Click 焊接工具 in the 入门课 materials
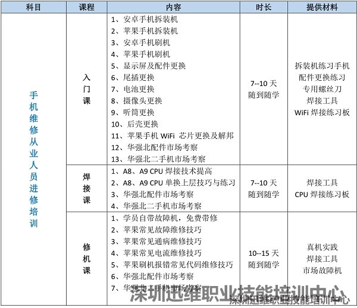 pyautogui.click(x=322, y=101)
